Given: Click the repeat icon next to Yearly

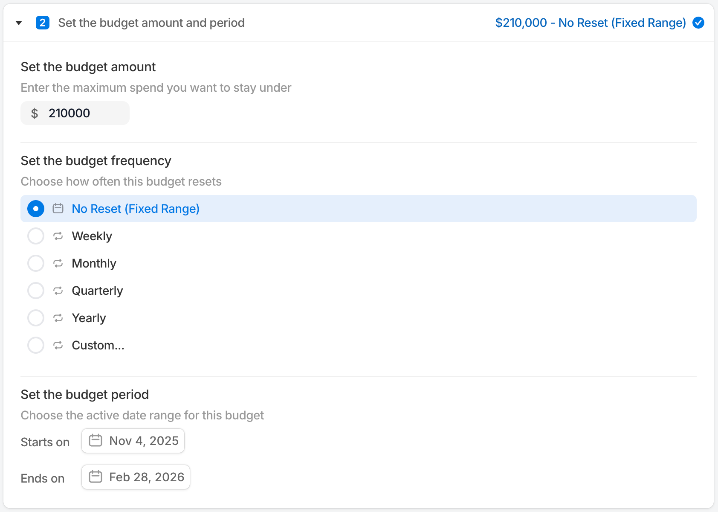Looking at the screenshot, I should pos(58,318).
